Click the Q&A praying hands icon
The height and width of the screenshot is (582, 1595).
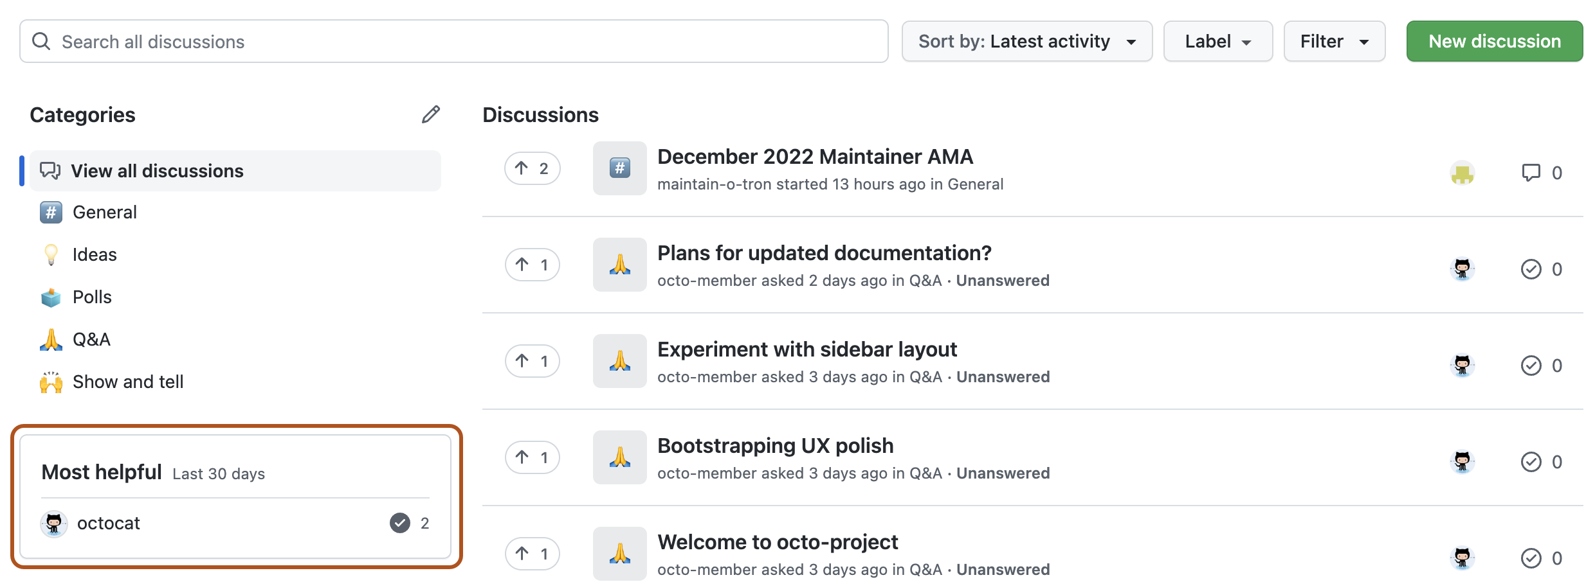tap(50, 339)
